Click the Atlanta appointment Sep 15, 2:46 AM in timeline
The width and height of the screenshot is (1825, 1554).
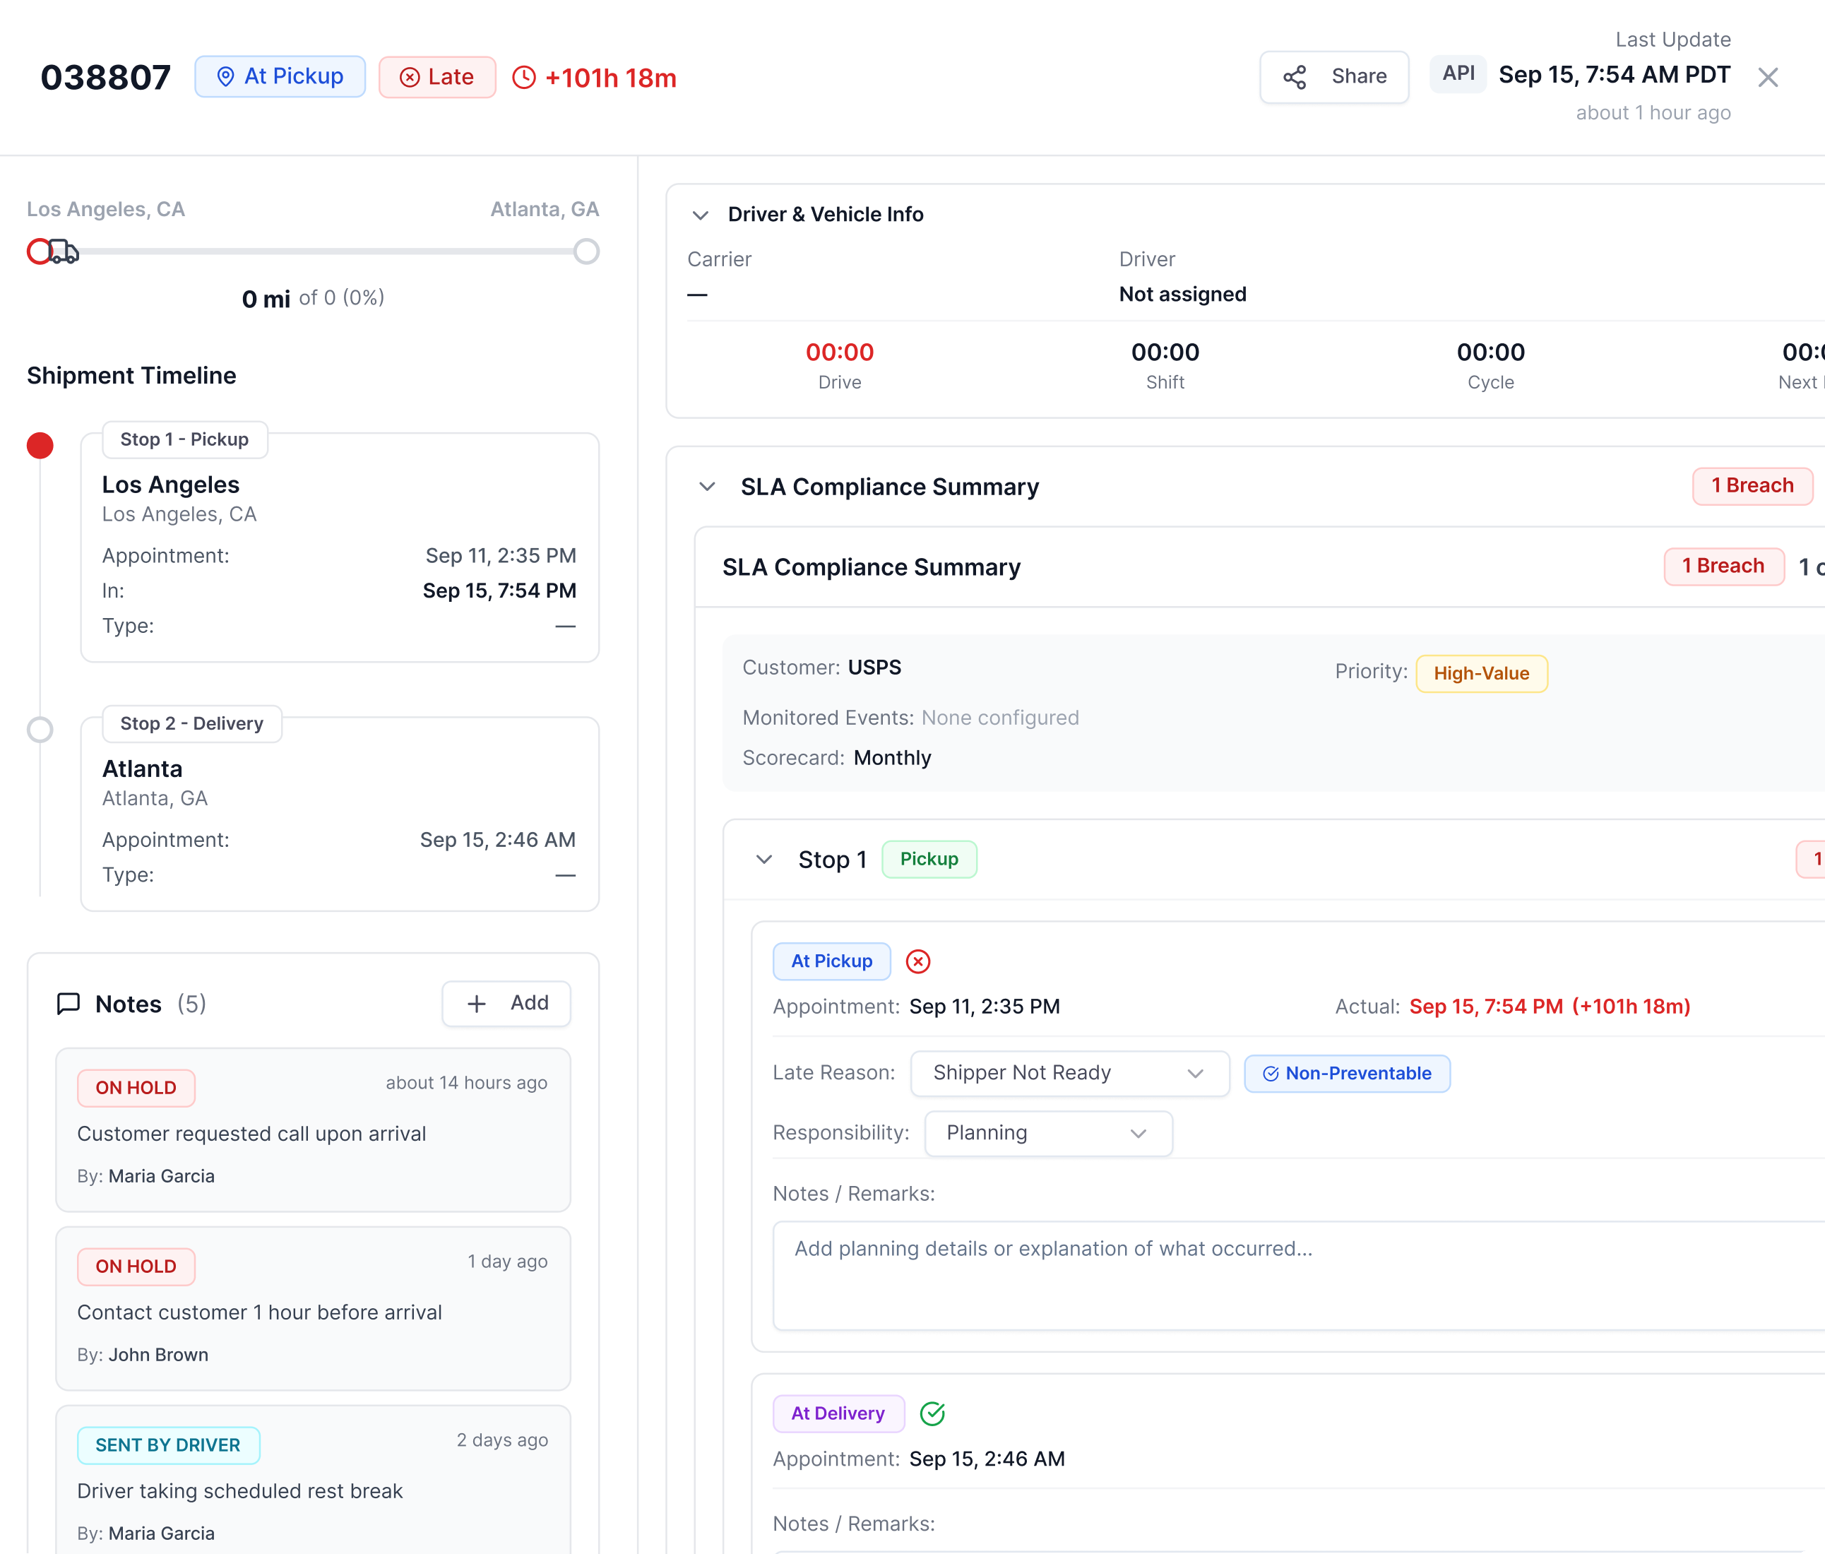(498, 840)
